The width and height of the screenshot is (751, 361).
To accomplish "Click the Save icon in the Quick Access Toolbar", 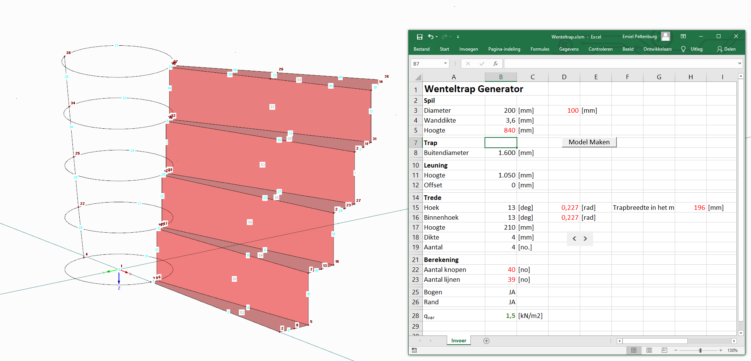I will coord(420,37).
